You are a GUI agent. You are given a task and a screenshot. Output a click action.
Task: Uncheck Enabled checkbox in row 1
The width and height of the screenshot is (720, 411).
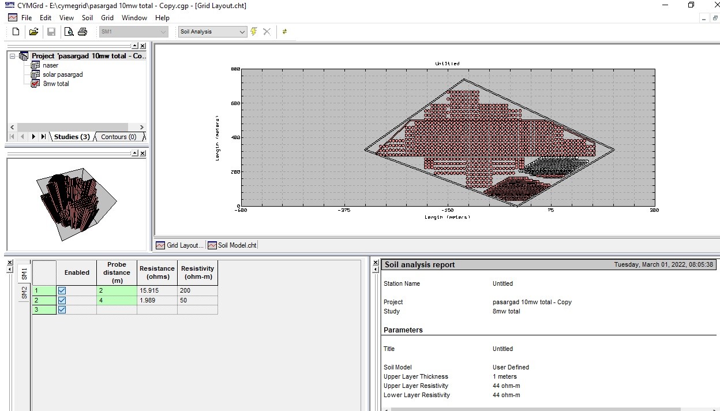coord(62,291)
